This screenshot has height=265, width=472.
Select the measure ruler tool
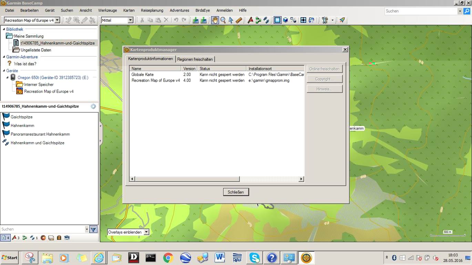pos(239,20)
